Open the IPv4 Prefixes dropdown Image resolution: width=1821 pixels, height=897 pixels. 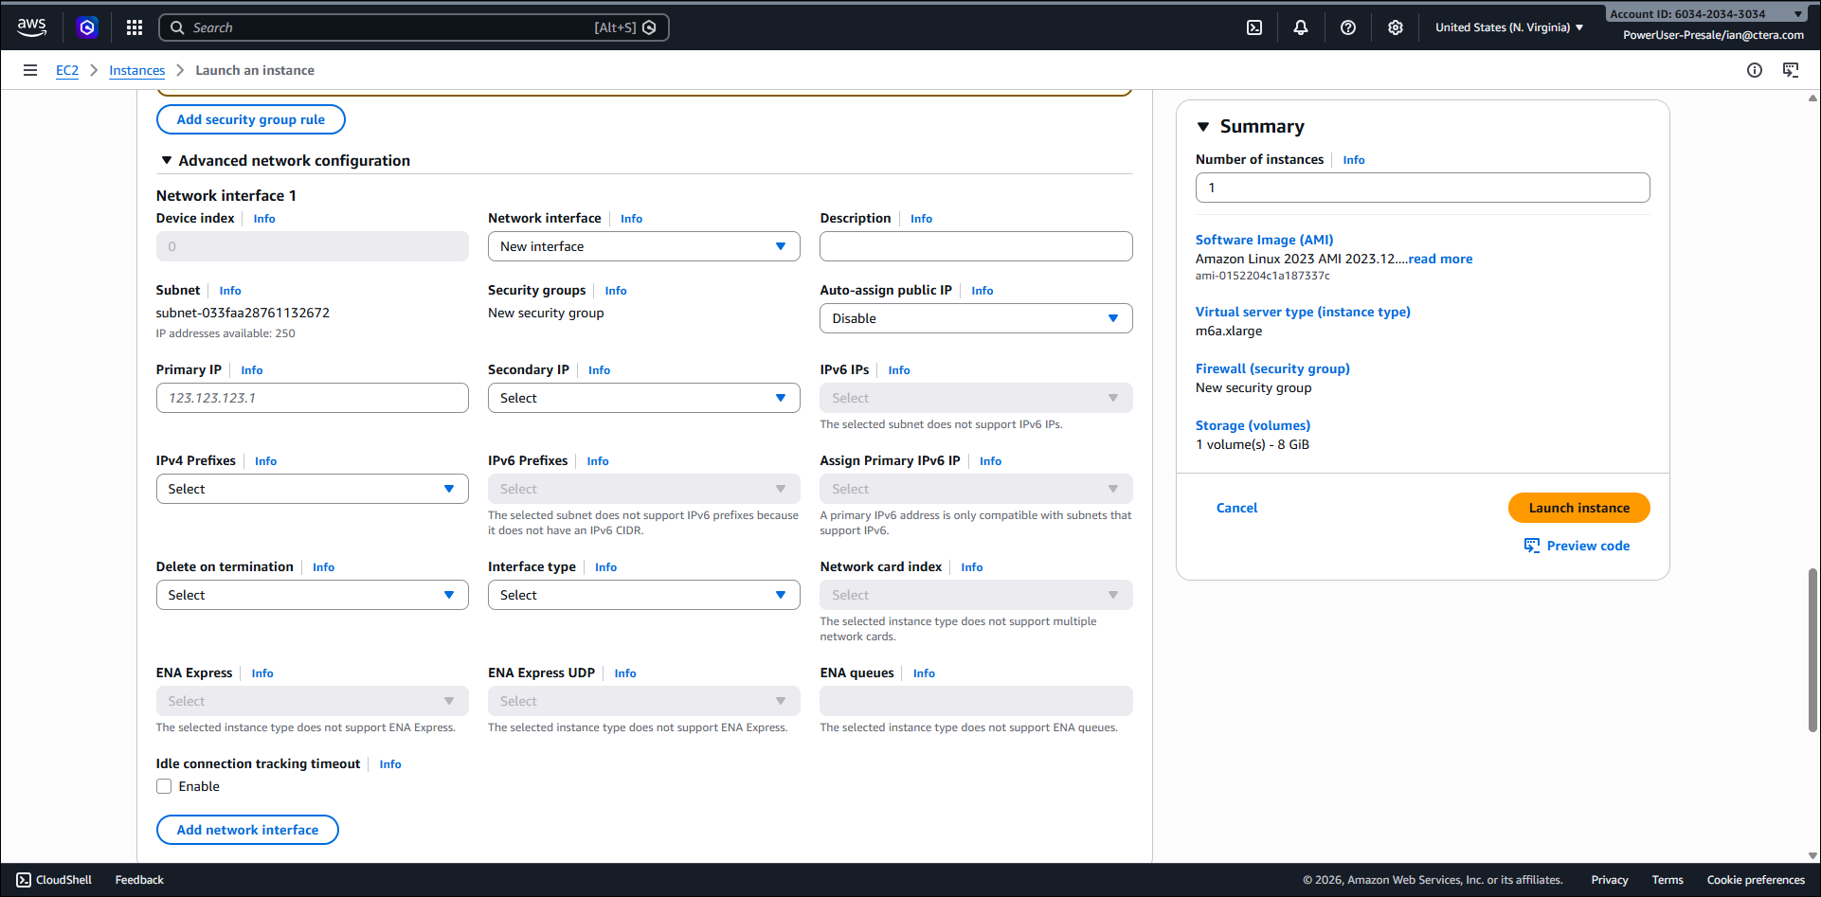(313, 489)
